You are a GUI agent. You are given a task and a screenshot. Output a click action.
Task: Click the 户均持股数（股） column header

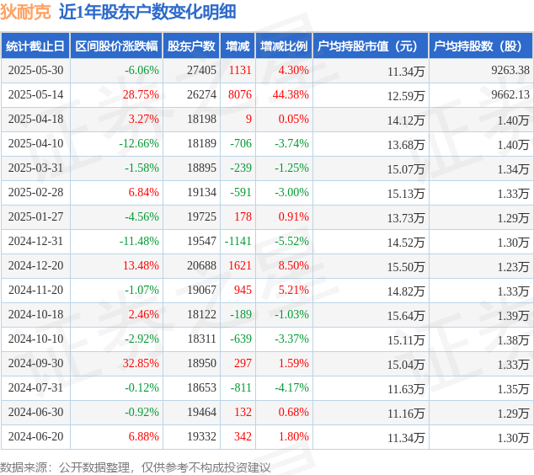click(x=481, y=45)
